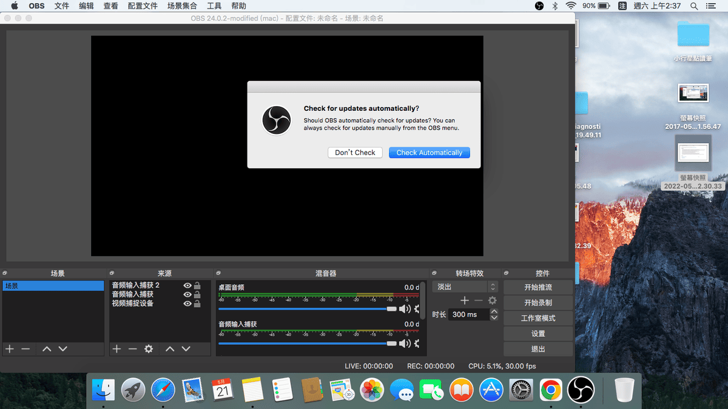Open 桌面音频 mixer gear settings
Image resolution: width=728 pixels, height=409 pixels.
click(x=417, y=309)
